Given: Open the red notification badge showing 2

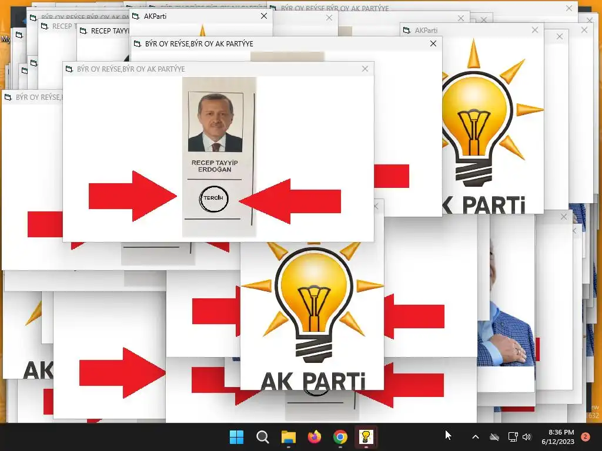Looking at the screenshot, I should 586,436.
